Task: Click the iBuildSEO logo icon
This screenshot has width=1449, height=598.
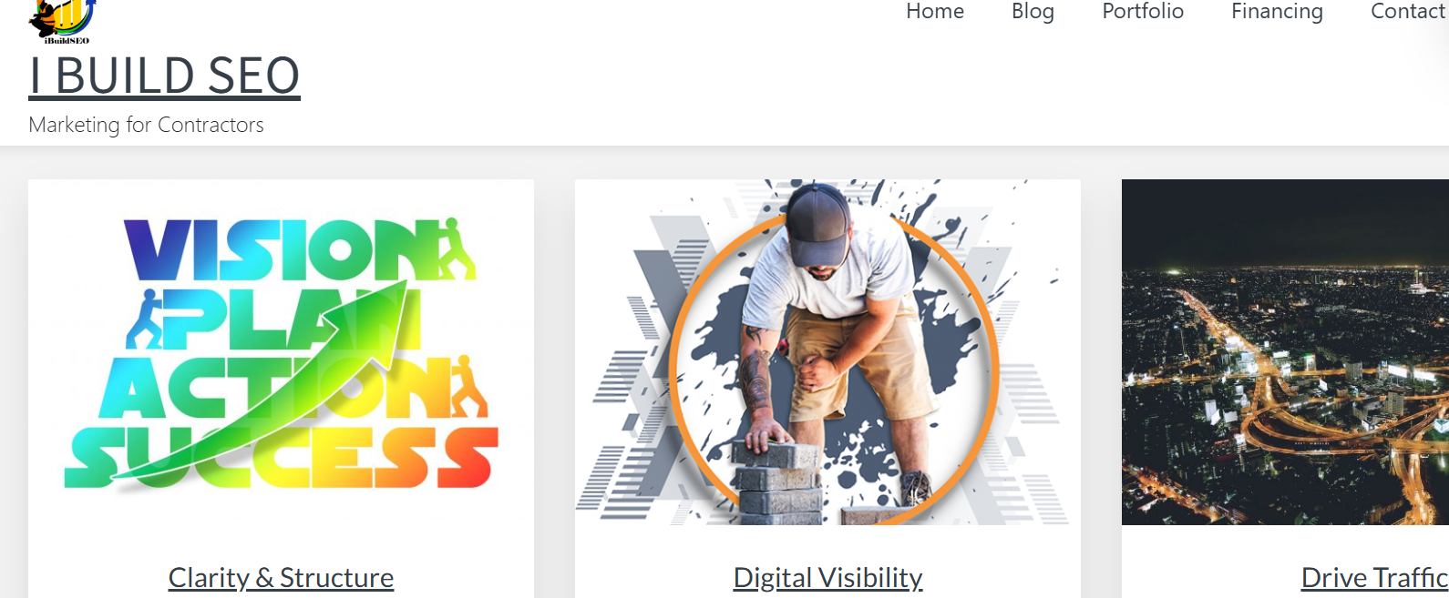Action: point(61,21)
